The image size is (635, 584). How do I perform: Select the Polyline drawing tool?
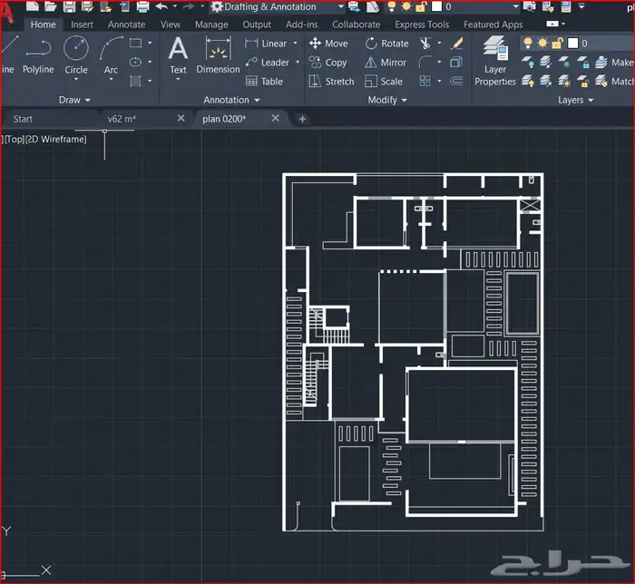click(38, 57)
